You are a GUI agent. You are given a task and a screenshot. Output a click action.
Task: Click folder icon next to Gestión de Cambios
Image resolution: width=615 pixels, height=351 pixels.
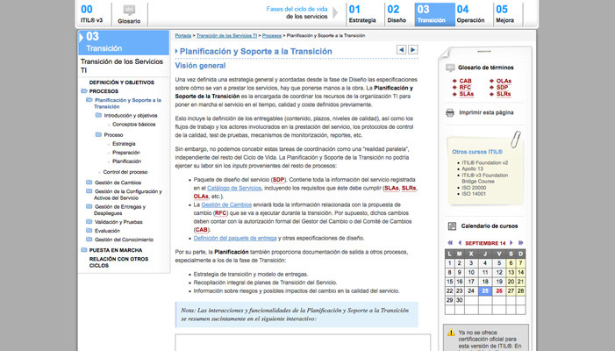coord(89,182)
